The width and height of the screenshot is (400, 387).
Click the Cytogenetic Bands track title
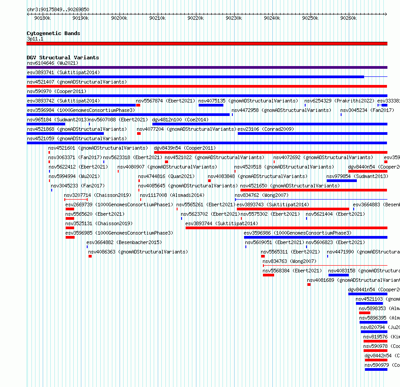pos(53,33)
